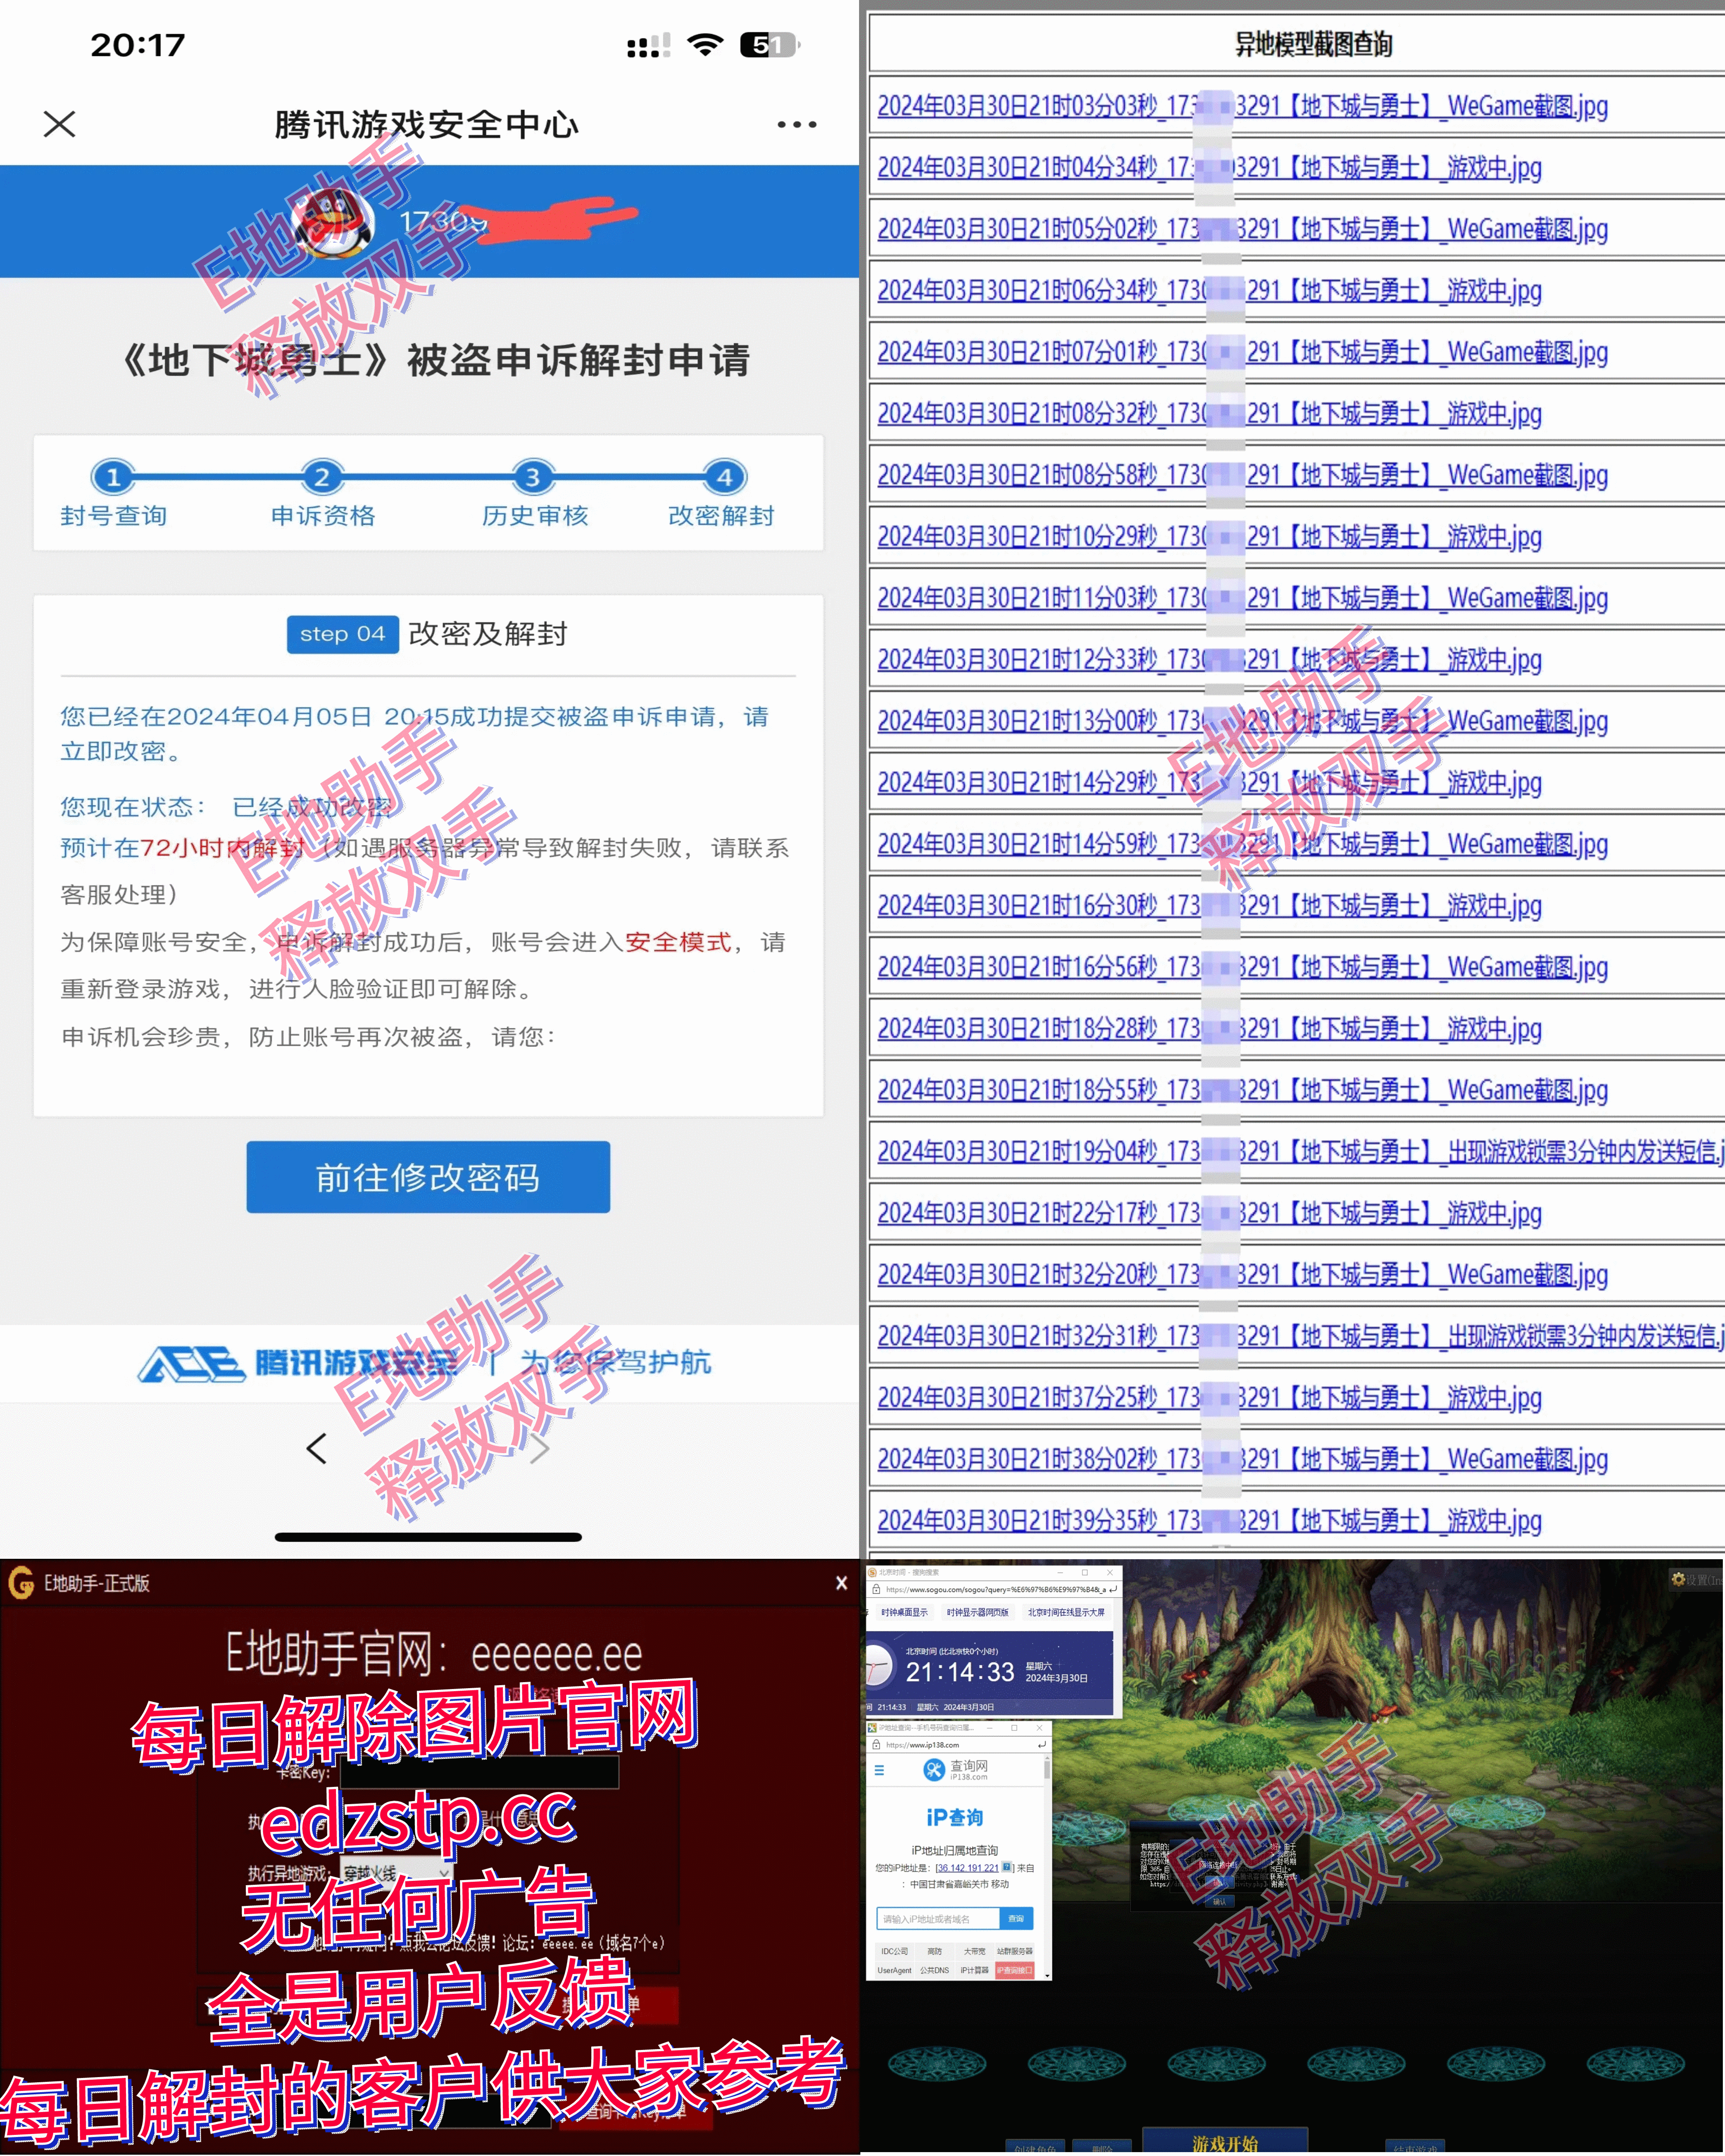Tap the Wi-Fi status icon
The width and height of the screenshot is (1725, 2156).
click(x=706, y=45)
